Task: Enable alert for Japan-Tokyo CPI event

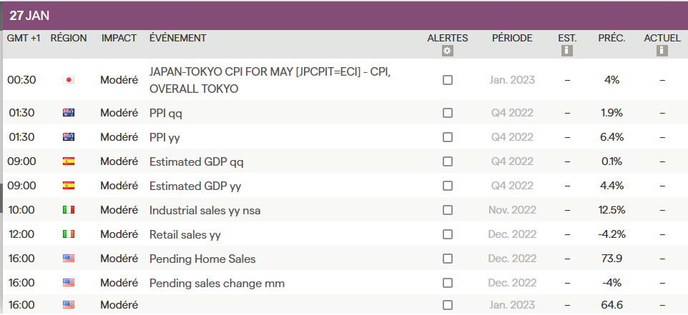Action: [x=448, y=80]
